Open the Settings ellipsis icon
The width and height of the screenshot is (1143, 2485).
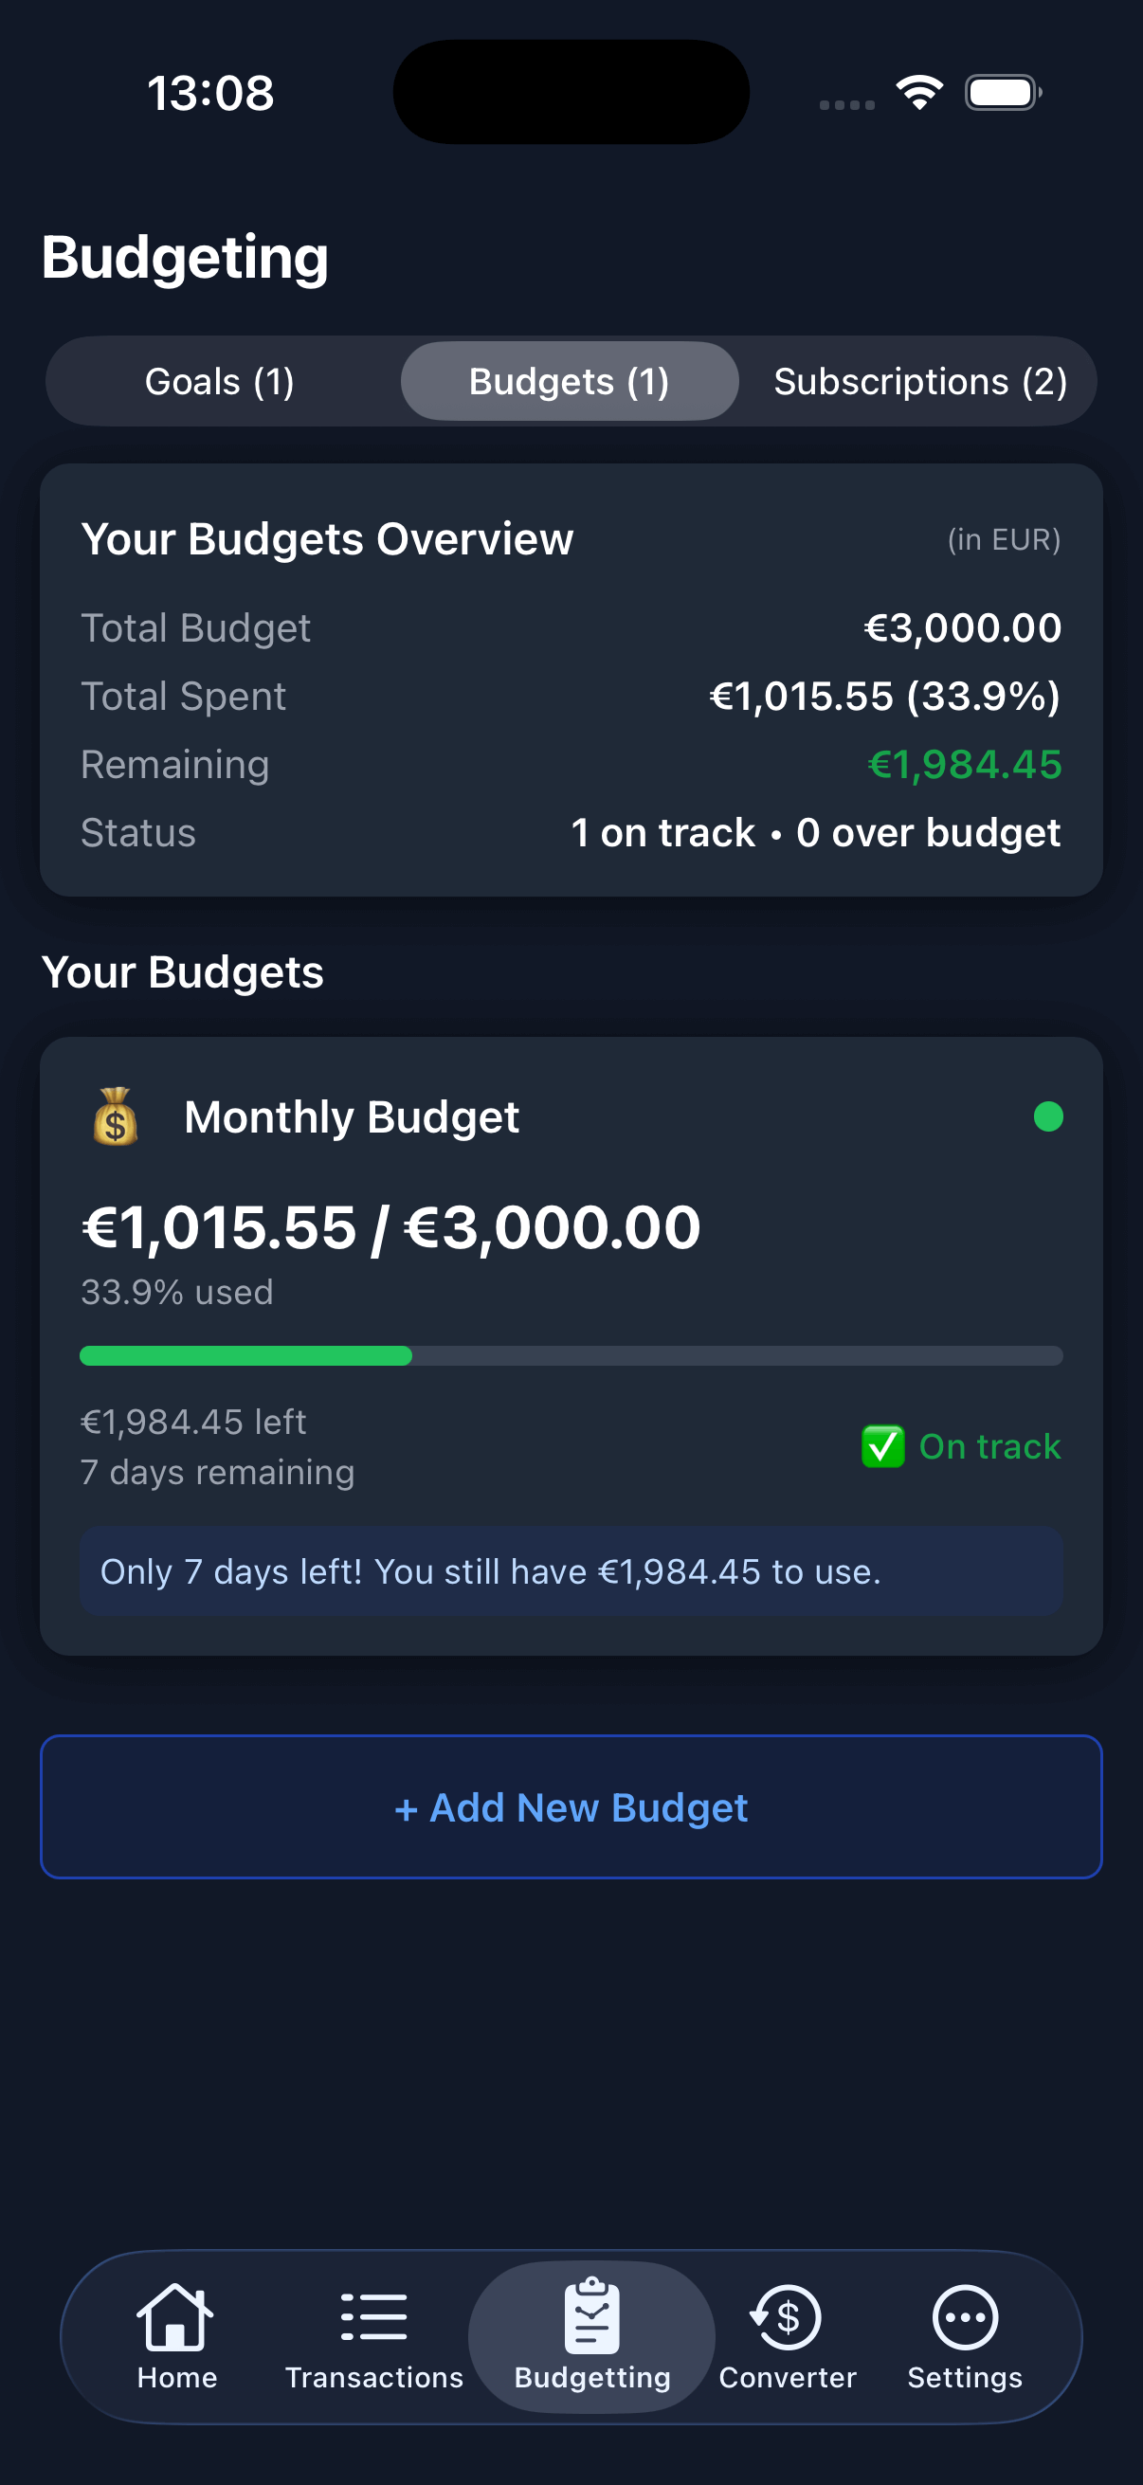965,2317
